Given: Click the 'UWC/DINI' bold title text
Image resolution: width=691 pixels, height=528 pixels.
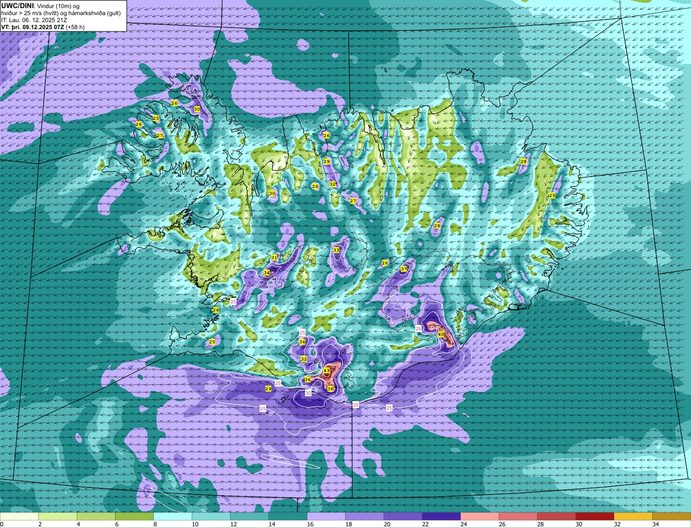Looking at the screenshot, I should click(x=17, y=5).
